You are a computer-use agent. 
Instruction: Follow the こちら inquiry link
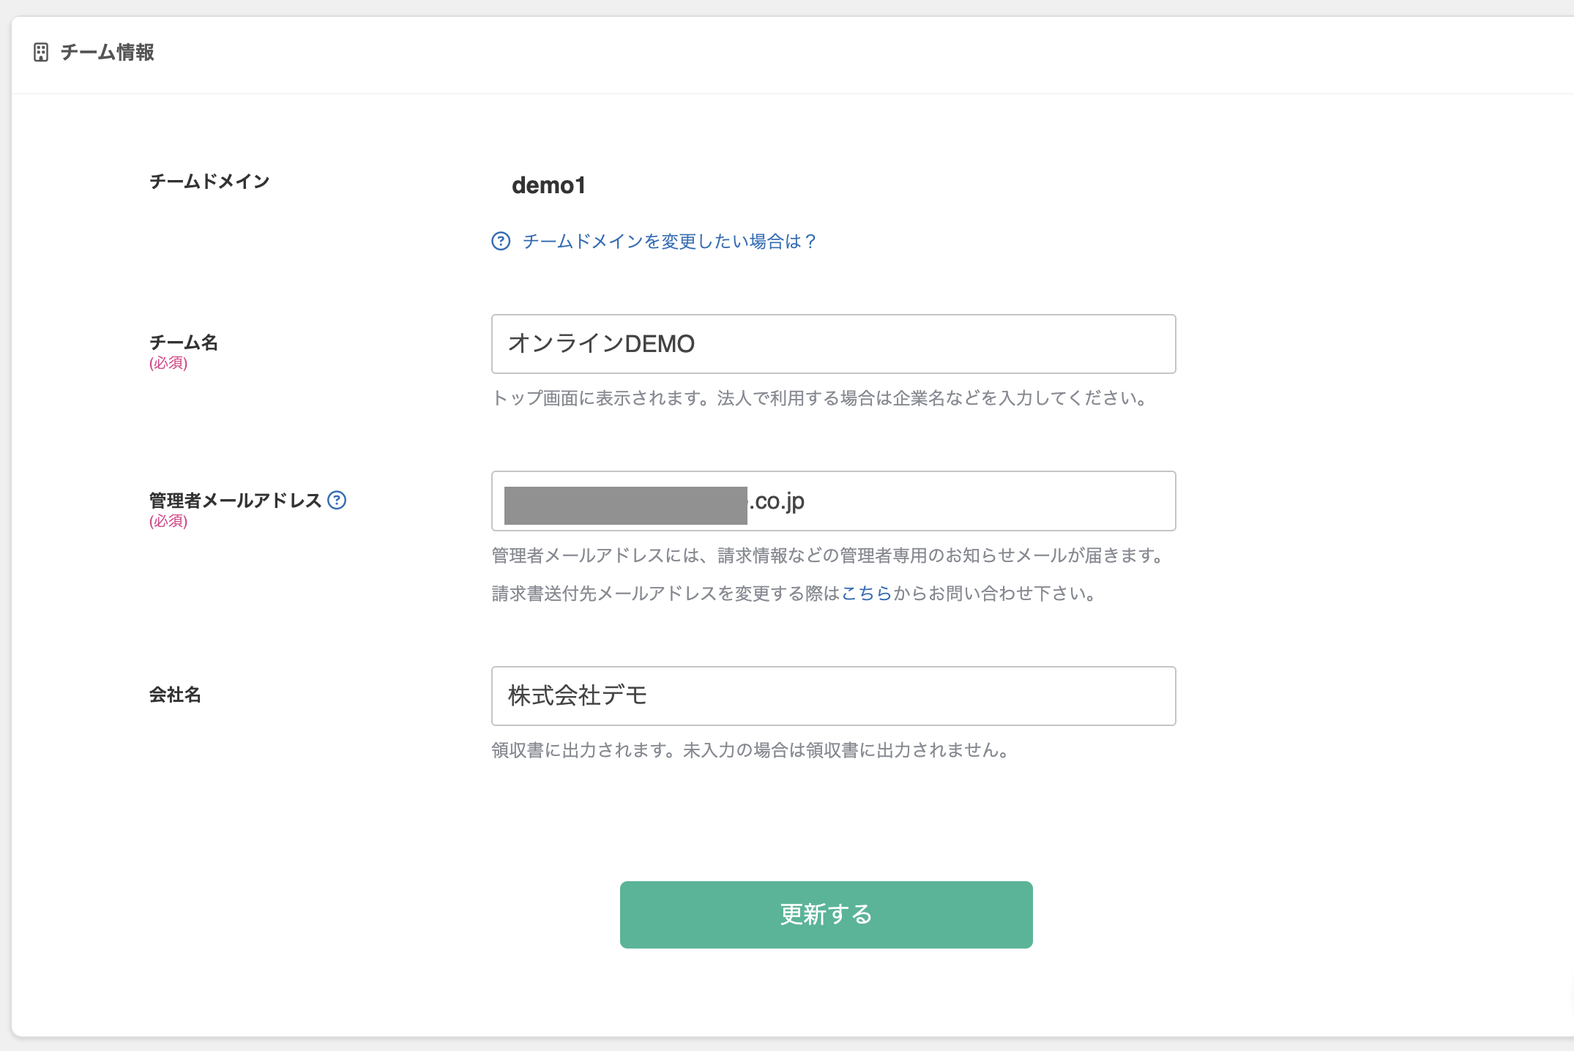coord(867,594)
